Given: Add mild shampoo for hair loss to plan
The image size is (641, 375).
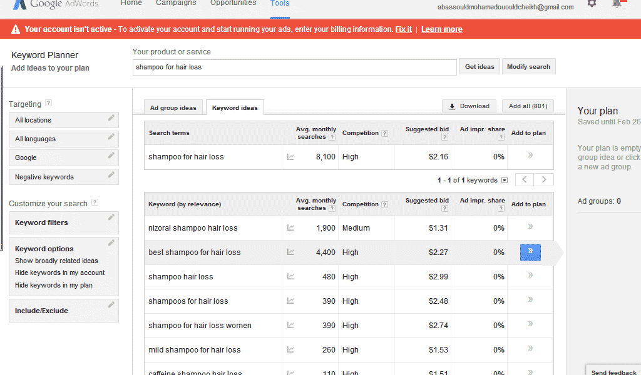Looking at the screenshot, I should tap(530, 348).
